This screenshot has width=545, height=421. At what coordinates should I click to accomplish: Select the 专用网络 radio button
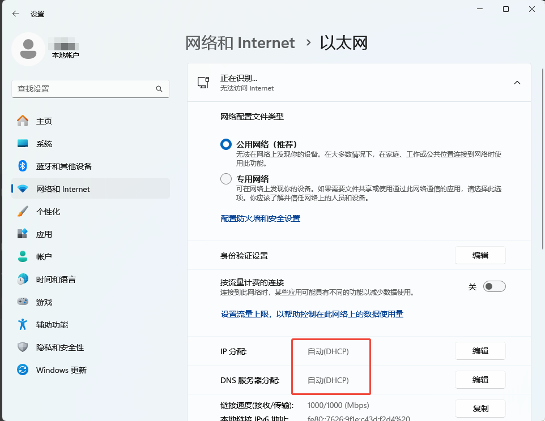(x=226, y=179)
